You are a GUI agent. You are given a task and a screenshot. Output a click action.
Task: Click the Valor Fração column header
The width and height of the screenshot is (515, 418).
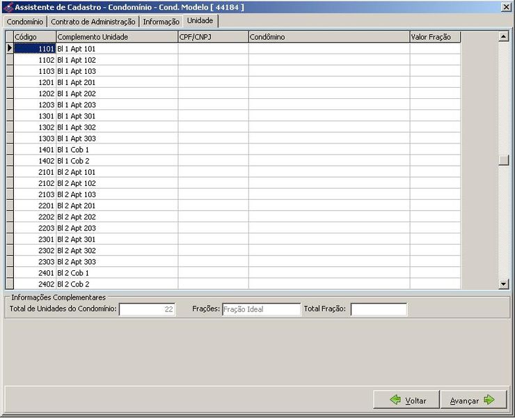pos(435,37)
